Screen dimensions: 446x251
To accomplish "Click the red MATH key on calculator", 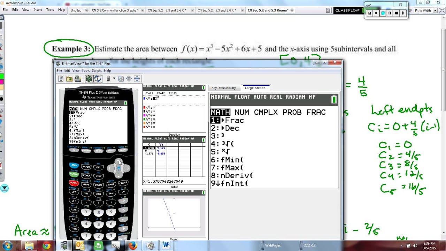I will pos(74,183).
